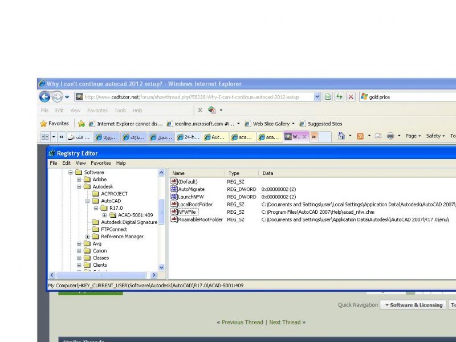Open Suggested Sites favorite
Viewport: 456px width, 342px height.
[321, 124]
